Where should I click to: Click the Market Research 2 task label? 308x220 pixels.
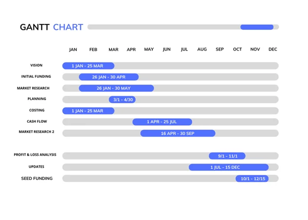coord(37,132)
